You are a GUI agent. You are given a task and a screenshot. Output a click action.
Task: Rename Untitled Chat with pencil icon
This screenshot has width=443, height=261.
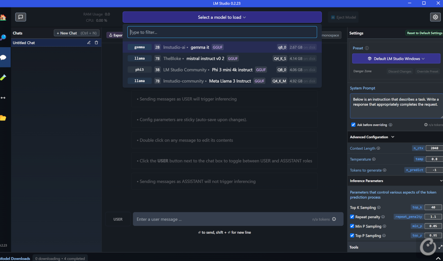[x=89, y=43]
